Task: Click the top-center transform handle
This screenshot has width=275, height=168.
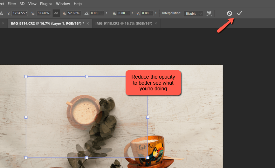Action: [86, 76]
